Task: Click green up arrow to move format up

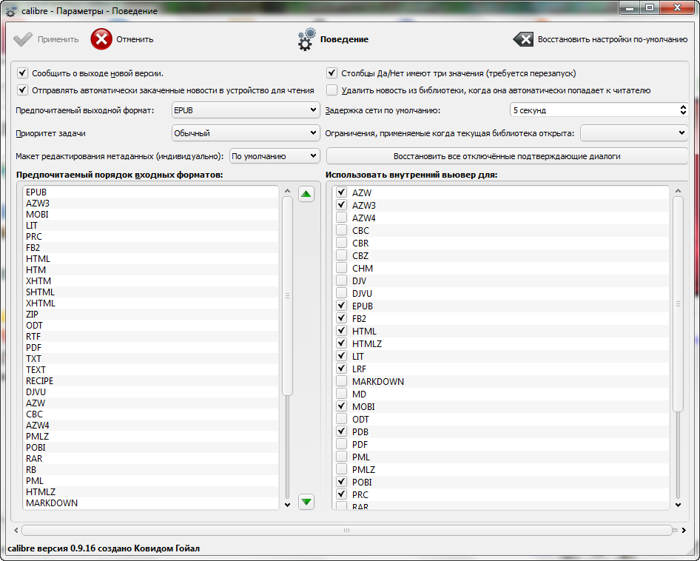Action: pyautogui.click(x=306, y=194)
